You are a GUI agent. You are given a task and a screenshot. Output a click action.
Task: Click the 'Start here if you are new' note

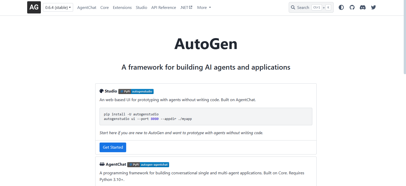(x=181, y=133)
